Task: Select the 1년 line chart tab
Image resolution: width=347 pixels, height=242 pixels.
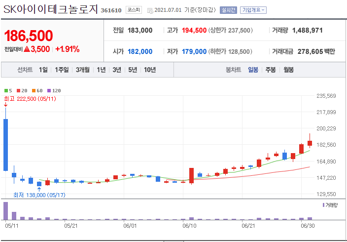Action: click(101, 70)
